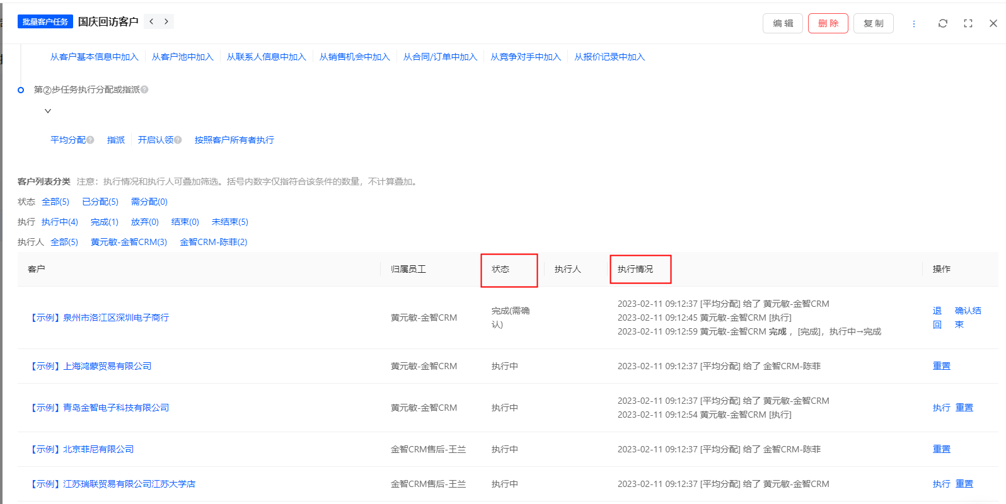Image resolution: width=1006 pixels, height=504 pixels.
Task: Add customers via 从联系人信息中加入
Action: pyautogui.click(x=267, y=57)
